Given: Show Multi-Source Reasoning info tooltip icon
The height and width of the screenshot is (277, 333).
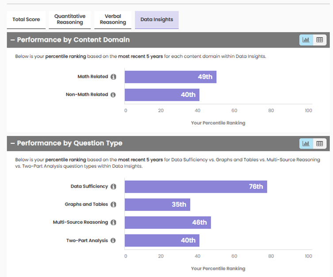Looking at the screenshot, I should tap(113, 223).
